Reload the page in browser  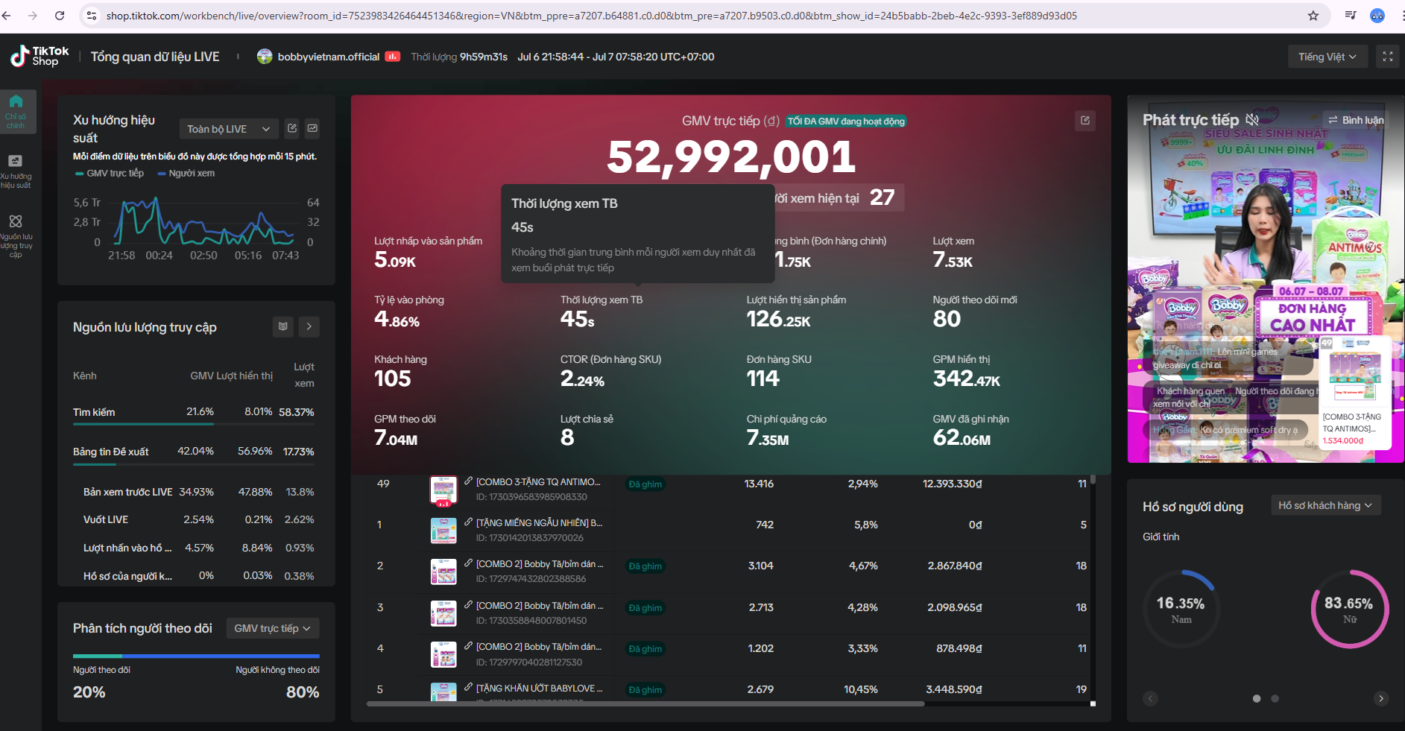[x=60, y=16]
